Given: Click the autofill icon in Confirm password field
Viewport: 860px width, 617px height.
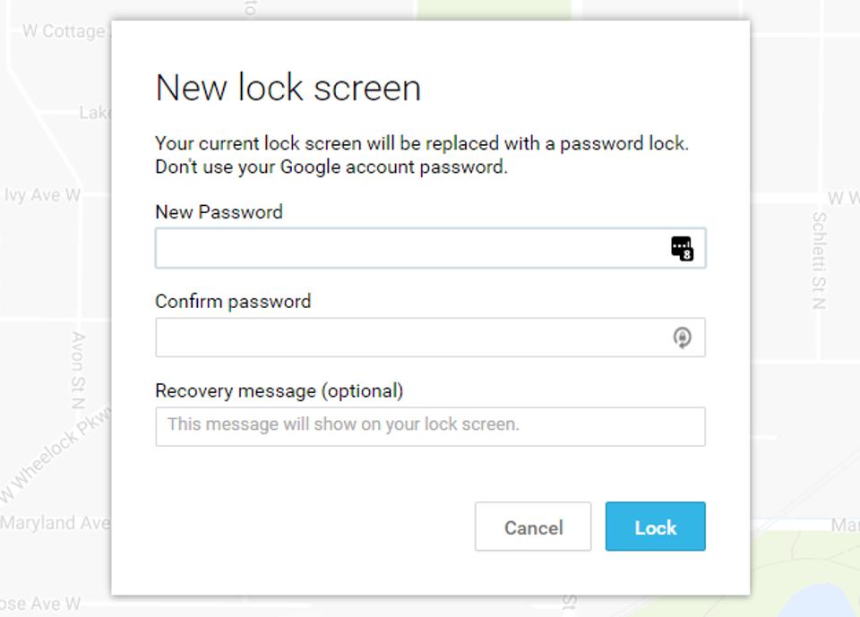Looking at the screenshot, I should [x=682, y=338].
